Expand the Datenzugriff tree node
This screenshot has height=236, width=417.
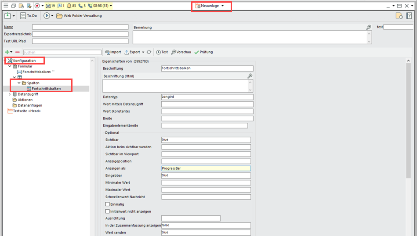tap(10, 94)
